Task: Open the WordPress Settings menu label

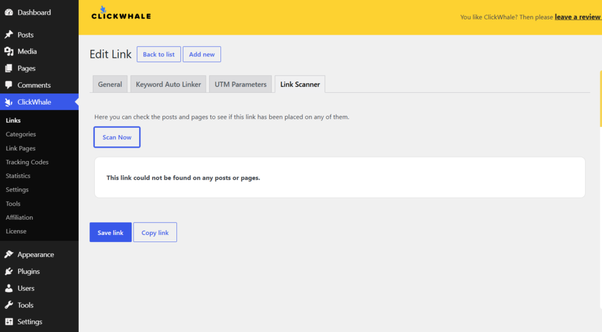Action: 29,321
